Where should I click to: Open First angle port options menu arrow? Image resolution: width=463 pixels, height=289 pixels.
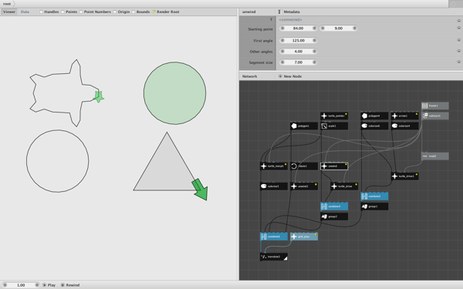(x=458, y=40)
